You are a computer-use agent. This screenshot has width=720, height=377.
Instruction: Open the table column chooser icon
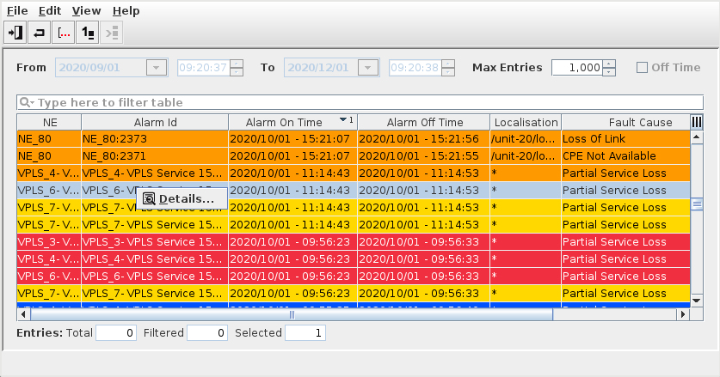point(697,122)
